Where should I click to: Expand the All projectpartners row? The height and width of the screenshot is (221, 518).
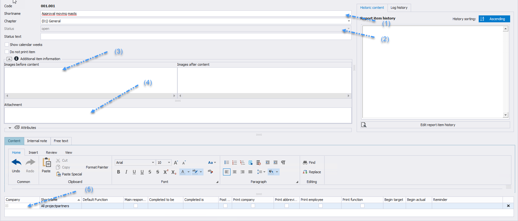(x=7, y=206)
